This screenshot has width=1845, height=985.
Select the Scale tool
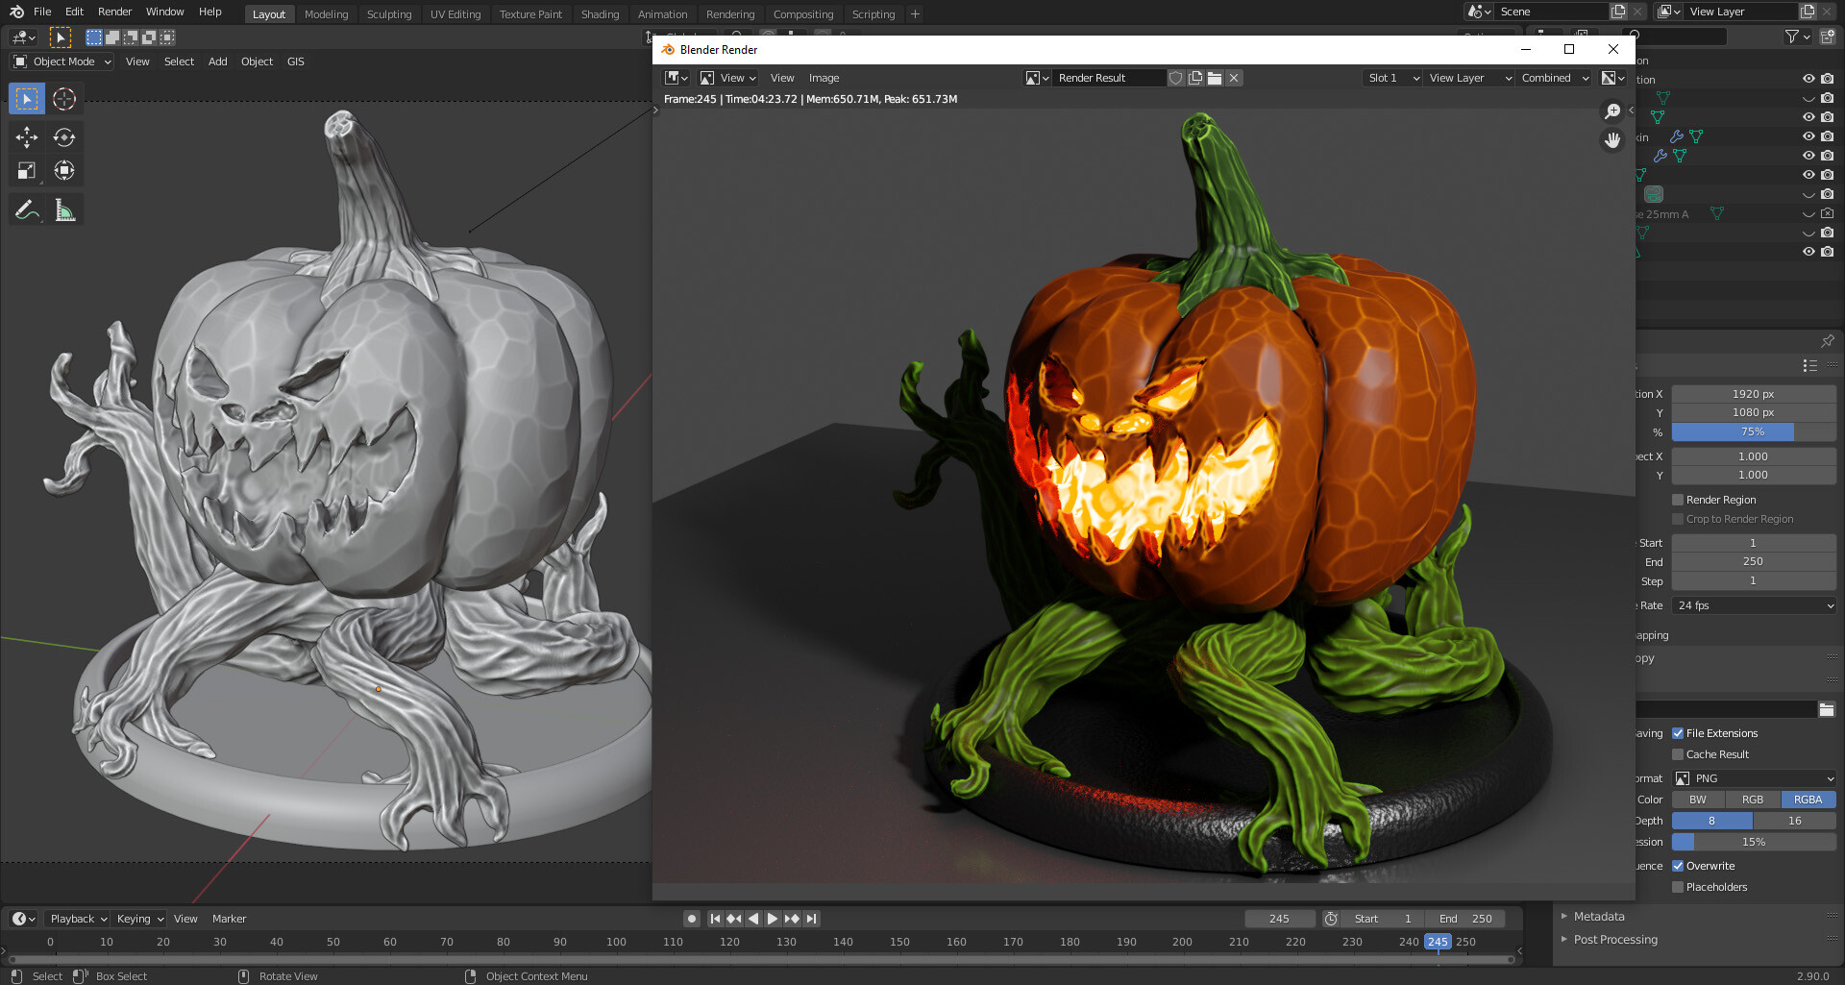point(26,170)
